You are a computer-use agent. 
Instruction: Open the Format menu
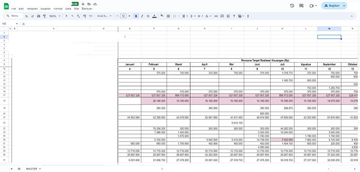pyautogui.click(x=58, y=9)
